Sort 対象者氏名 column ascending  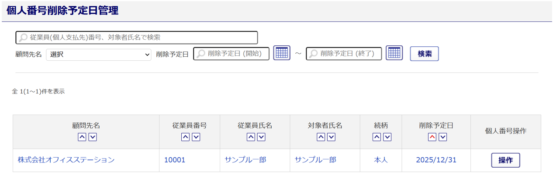tap(321, 137)
